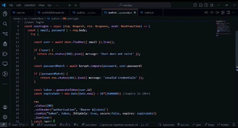Open the Accounts menu icon
The image size is (238, 128).
pyautogui.click(x=5, y=107)
